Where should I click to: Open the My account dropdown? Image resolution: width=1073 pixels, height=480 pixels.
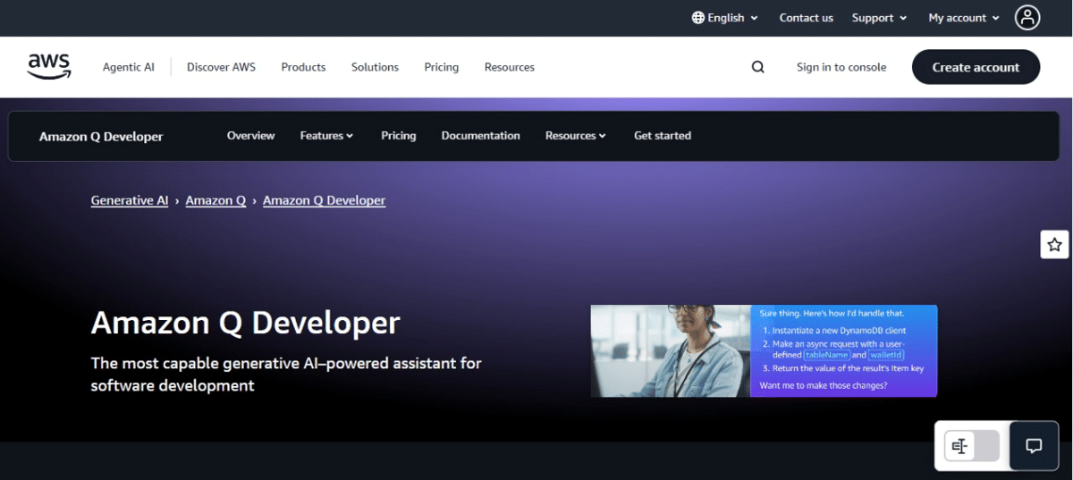pyautogui.click(x=964, y=18)
